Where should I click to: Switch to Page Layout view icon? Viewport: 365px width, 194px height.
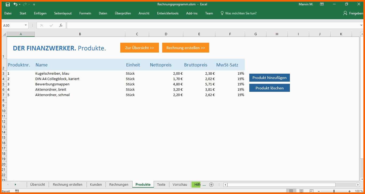(x=301, y=191)
